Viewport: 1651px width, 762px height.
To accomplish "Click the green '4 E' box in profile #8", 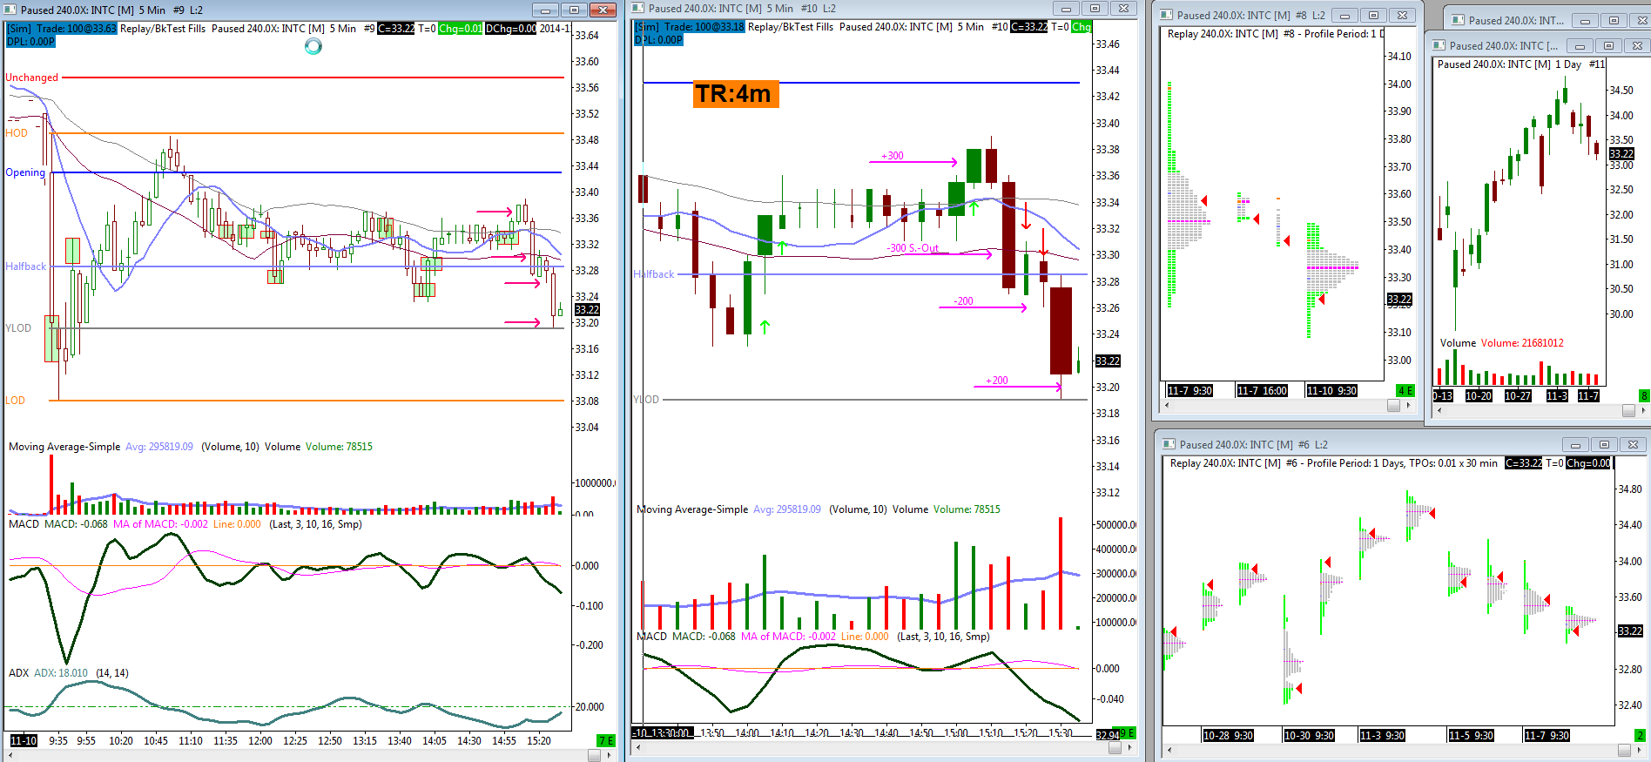I will point(1405,390).
